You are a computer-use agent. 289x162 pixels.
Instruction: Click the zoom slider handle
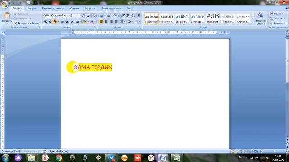coord(274,151)
